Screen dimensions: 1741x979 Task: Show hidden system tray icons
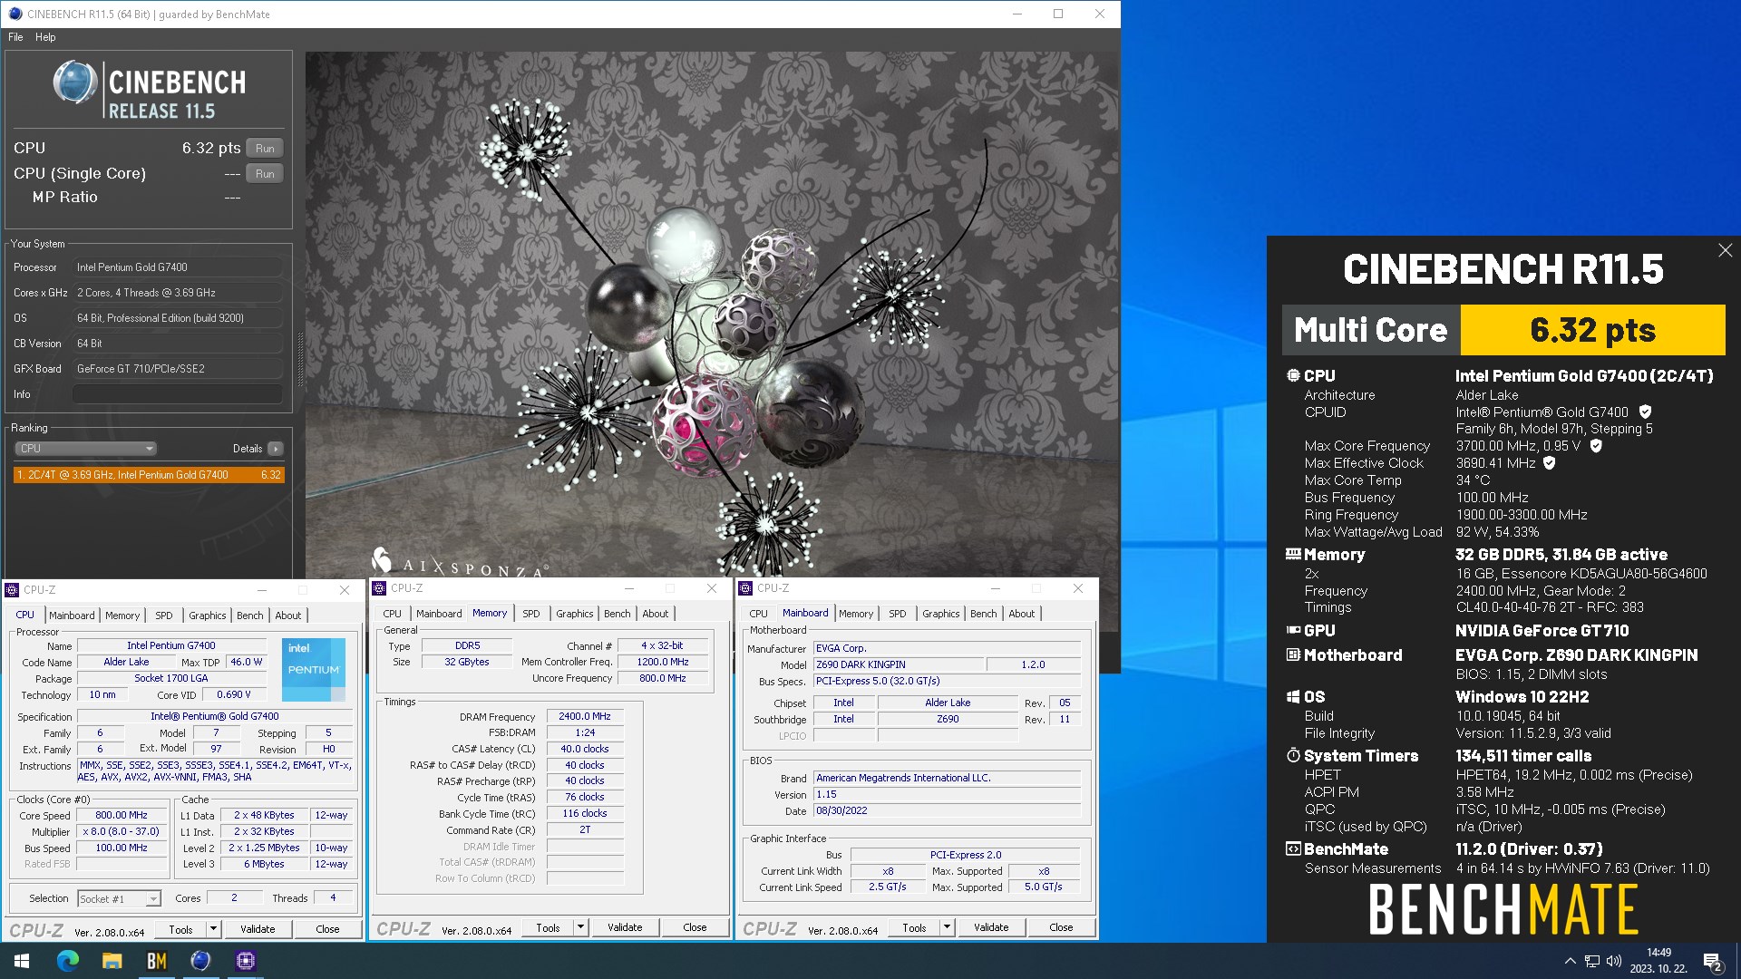click(1570, 961)
